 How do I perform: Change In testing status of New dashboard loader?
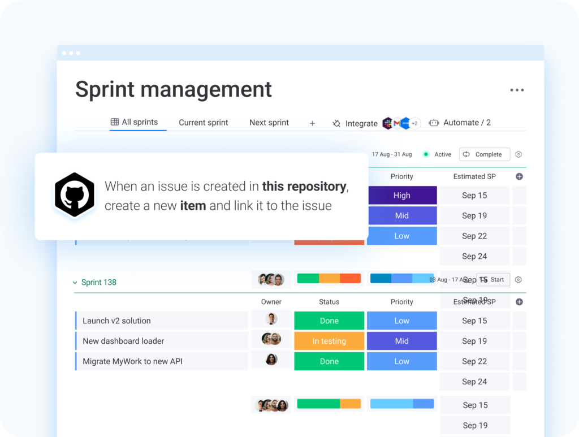tap(329, 341)
